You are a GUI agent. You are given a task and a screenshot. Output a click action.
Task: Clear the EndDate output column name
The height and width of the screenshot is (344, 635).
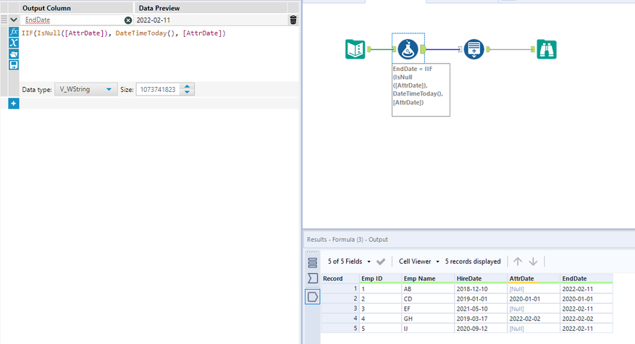(128, 20)
